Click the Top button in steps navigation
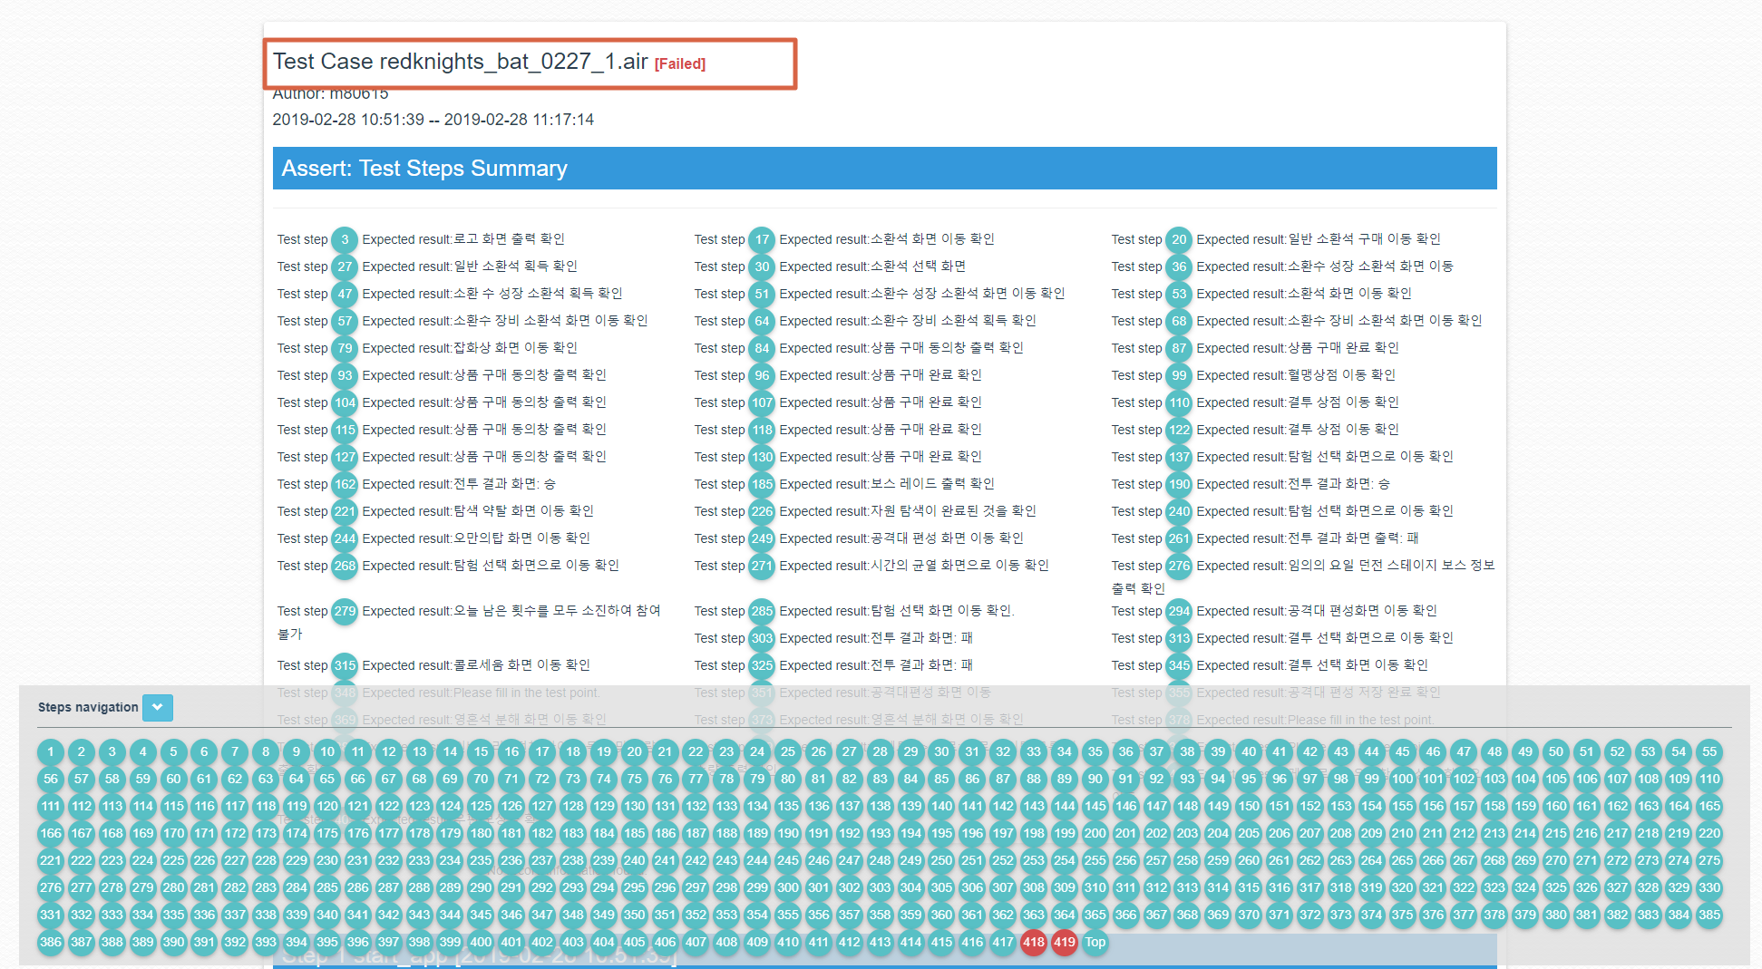Viewport: 1762px width, 969px height. (1095, 942)
